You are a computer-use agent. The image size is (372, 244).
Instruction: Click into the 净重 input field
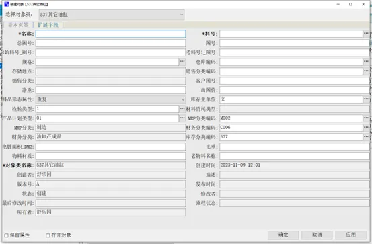110,90
